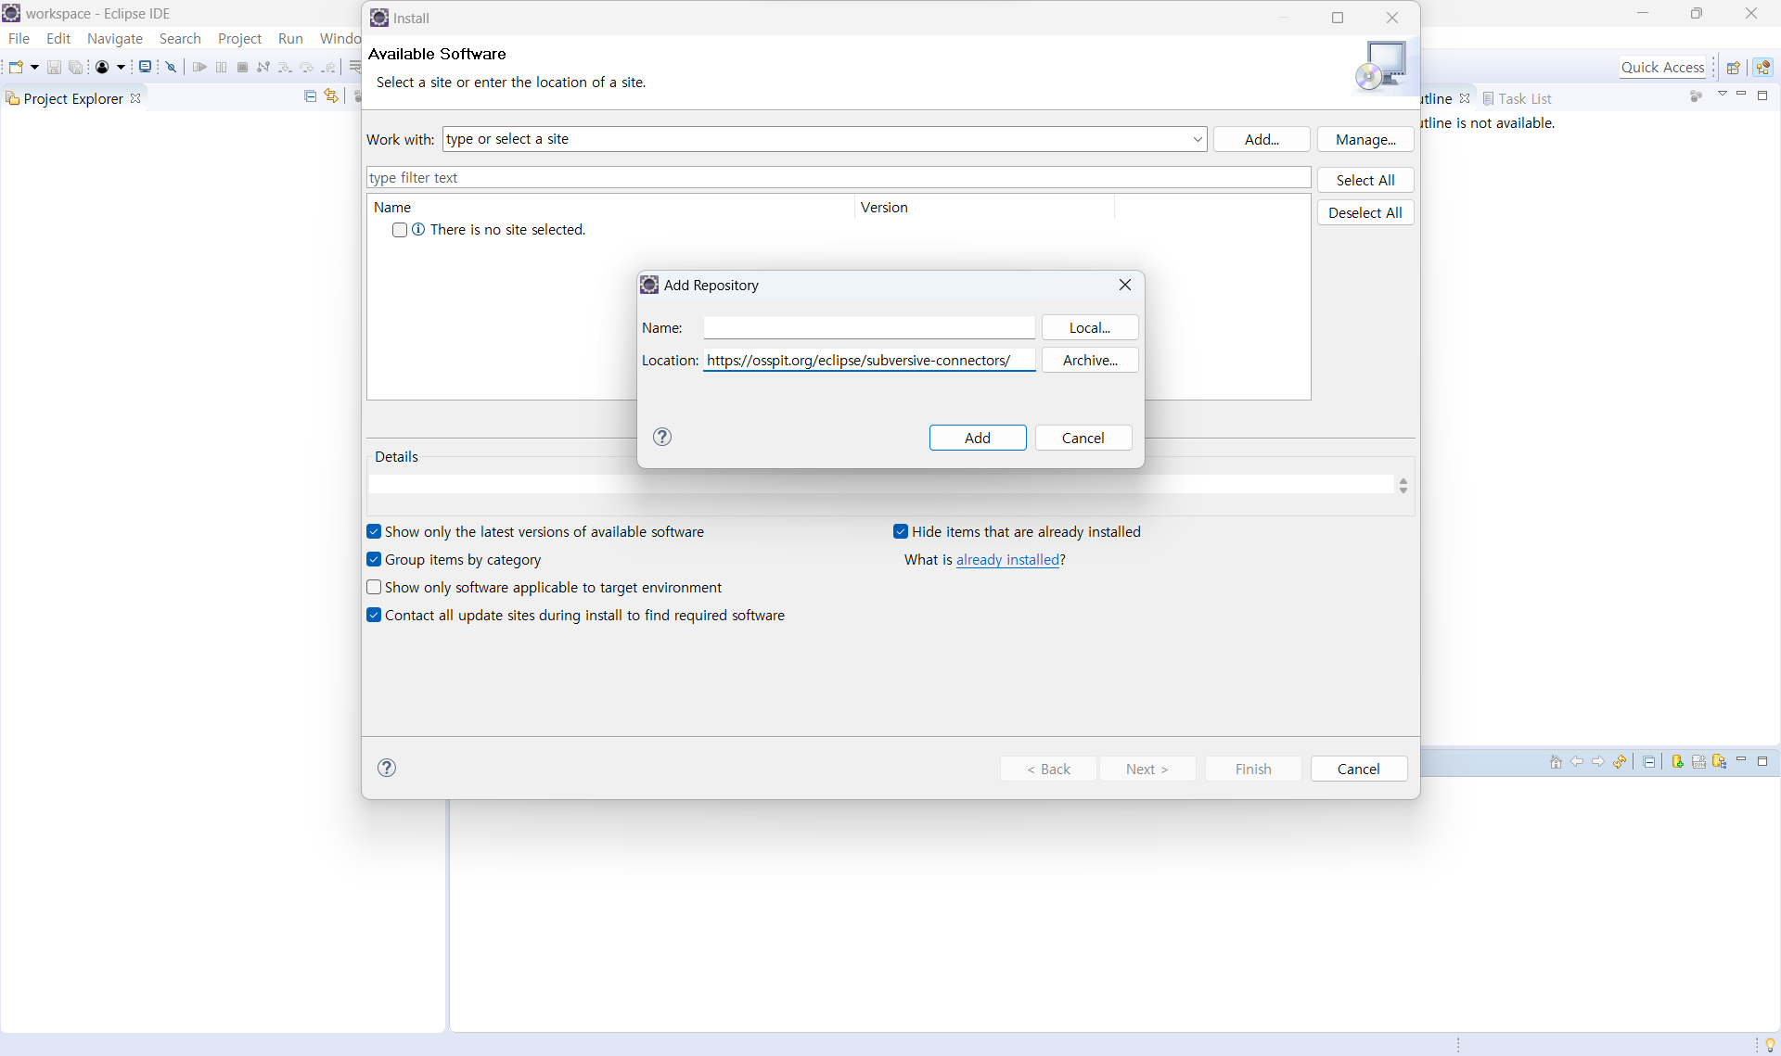The image size is (1781, 1056).
Task: Click help icon in Install dialog
Action: coord(387,768)
